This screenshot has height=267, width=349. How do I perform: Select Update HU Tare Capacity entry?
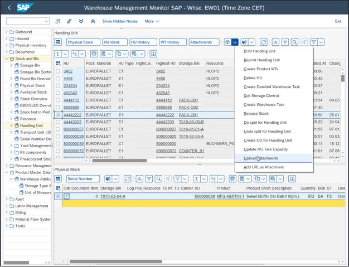(266, 149)
